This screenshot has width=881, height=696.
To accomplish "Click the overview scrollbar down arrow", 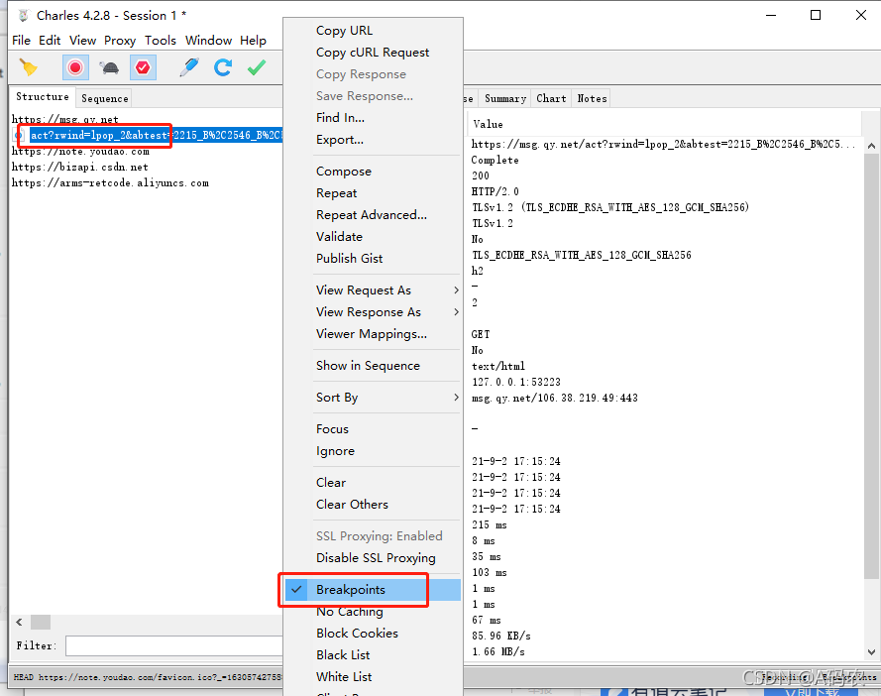I will pyautogui.click(x=871, y=652).
